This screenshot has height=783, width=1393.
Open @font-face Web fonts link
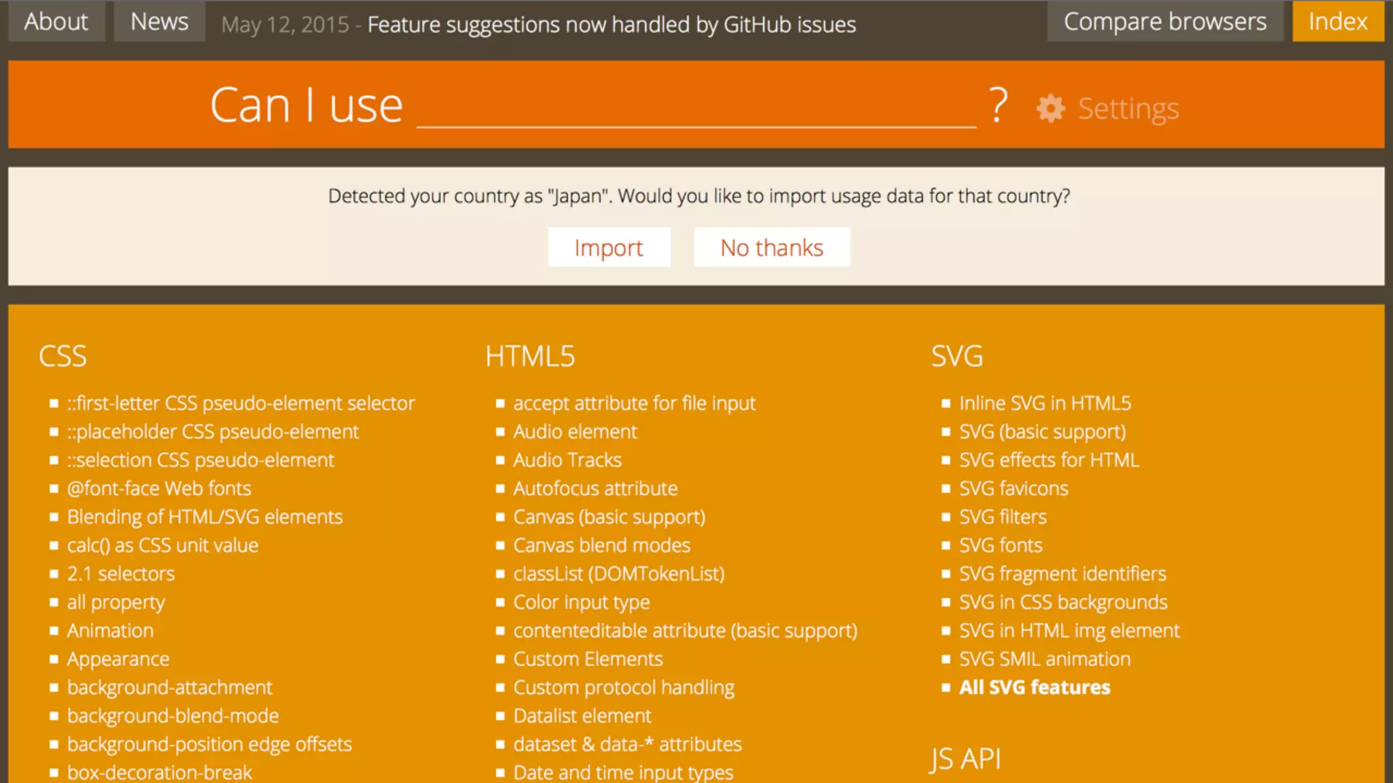[159, 488]
